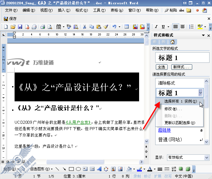Click the clipboard Paste icon in the standard toolbar
Image resolution: width=212 pixels, height=179 pixels.
pyautogui.click(x=99, y=27)
